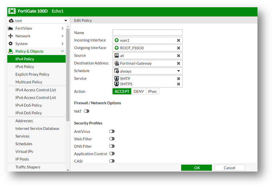The height and width of the screenshot is (186, 272).
Task: Remove SMTP from Service list
Action: tap(178, 79)
